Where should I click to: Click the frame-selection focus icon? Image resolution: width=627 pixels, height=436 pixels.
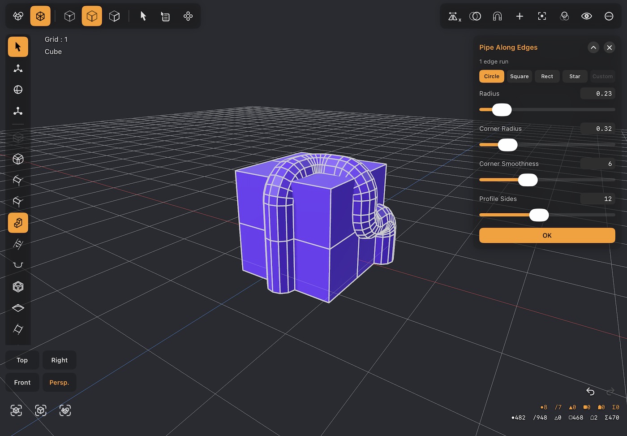pyautogui.click(x=542, y=17)
